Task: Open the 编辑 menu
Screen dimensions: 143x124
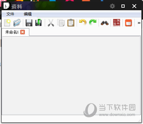Action: tap(28, 14)
